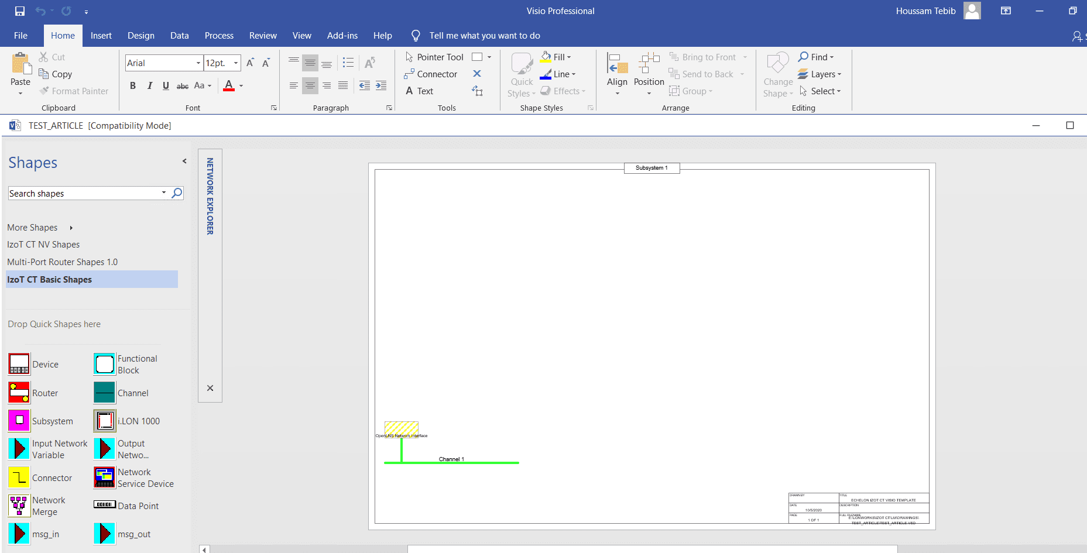Screen dimensions: 1087x553
Task: Click the Increase Font Size icon
Action: pos(250,63)
